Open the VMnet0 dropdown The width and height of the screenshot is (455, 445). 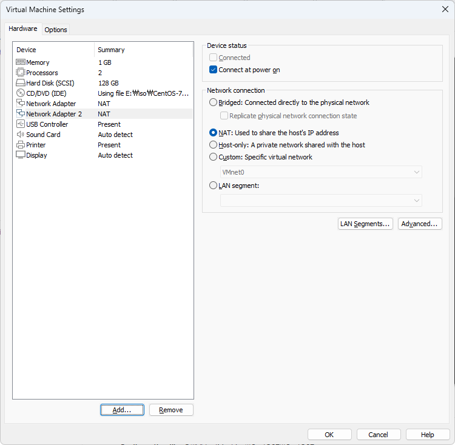pyautogui.click(x=321, y=172)
